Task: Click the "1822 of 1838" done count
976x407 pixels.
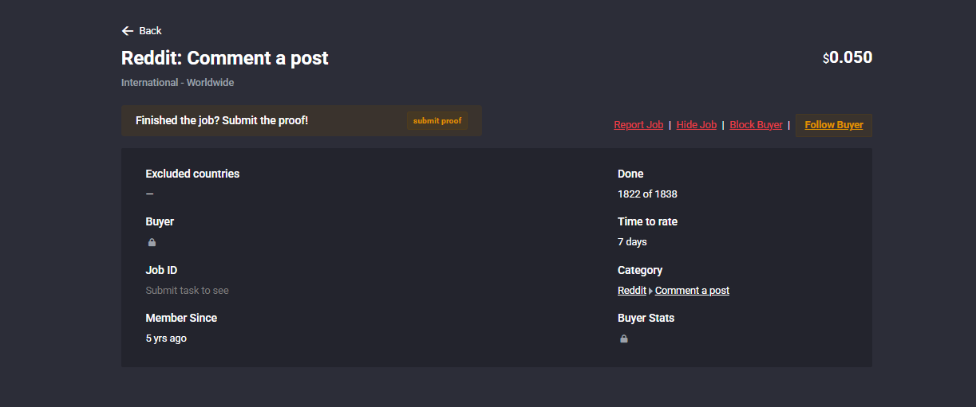Action: point(647,194)
